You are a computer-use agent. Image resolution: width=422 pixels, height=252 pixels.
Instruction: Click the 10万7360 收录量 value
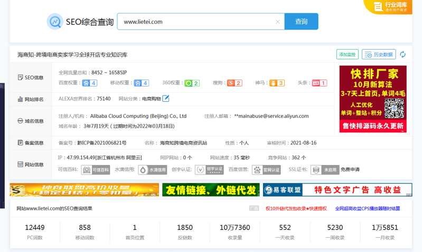(235, 228)
